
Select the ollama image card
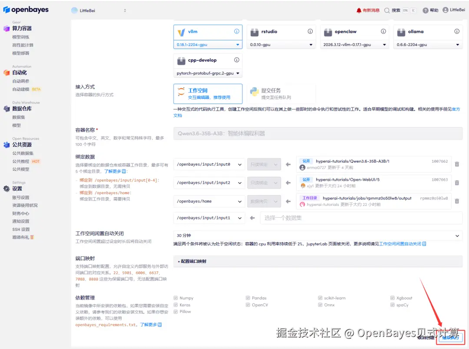(x=428, y=32)
